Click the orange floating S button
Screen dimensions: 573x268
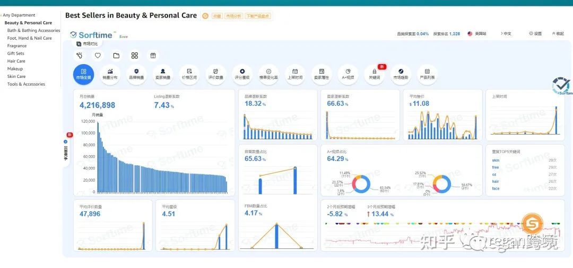[533, 223]
